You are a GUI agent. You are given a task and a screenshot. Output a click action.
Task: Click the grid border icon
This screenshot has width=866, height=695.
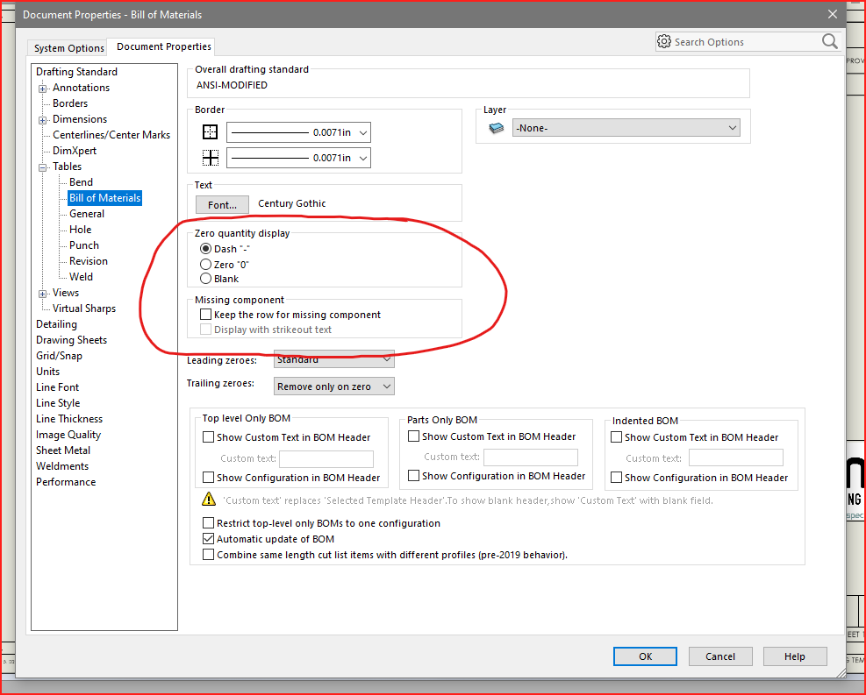tap(210, 158)
